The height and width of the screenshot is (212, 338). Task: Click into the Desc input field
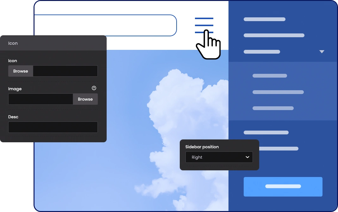(53, 127)
